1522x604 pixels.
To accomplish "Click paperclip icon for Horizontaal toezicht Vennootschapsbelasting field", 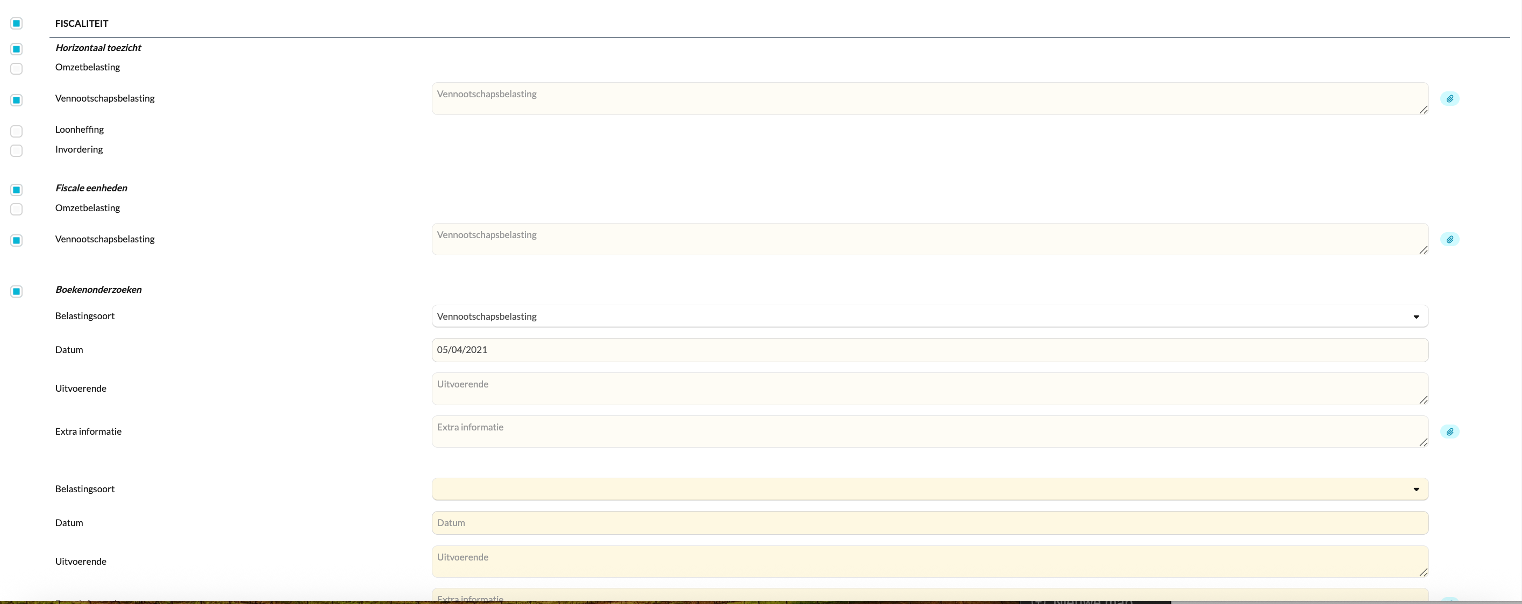I will (x=1449, y=98).
